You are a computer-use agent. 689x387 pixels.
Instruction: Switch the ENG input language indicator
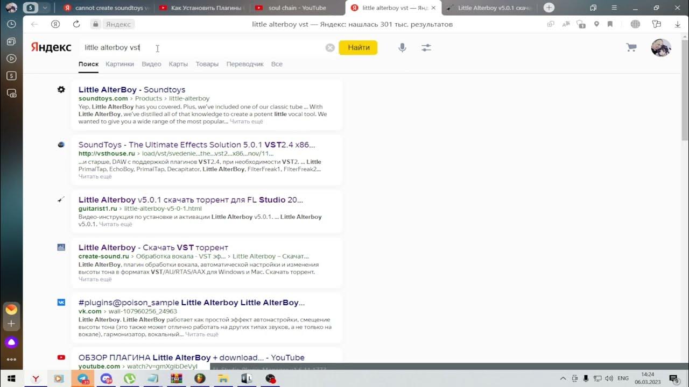click(623, 378)
